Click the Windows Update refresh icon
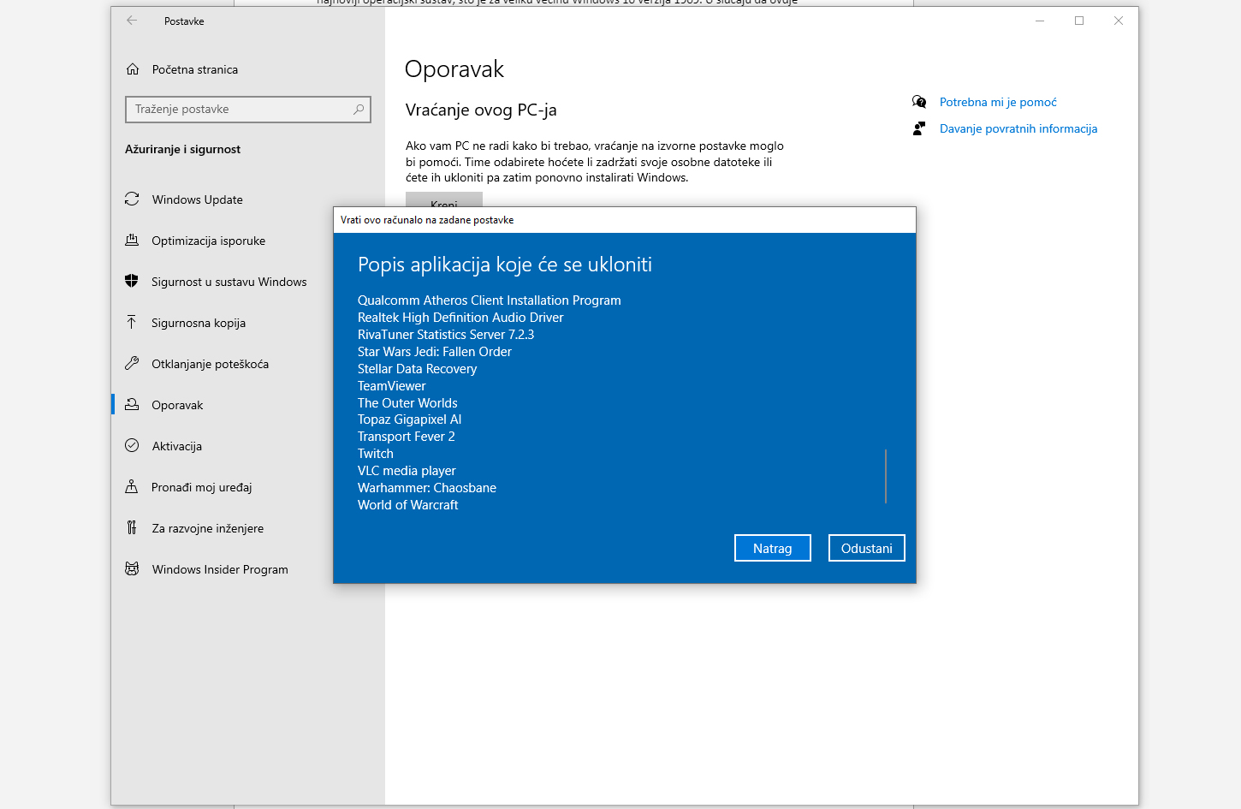This screenshot has width=1241, height=809. [x=132, y=199]
